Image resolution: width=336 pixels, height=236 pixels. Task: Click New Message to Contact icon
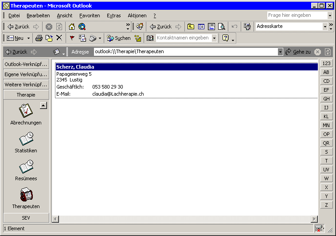(x=82, y=38)
